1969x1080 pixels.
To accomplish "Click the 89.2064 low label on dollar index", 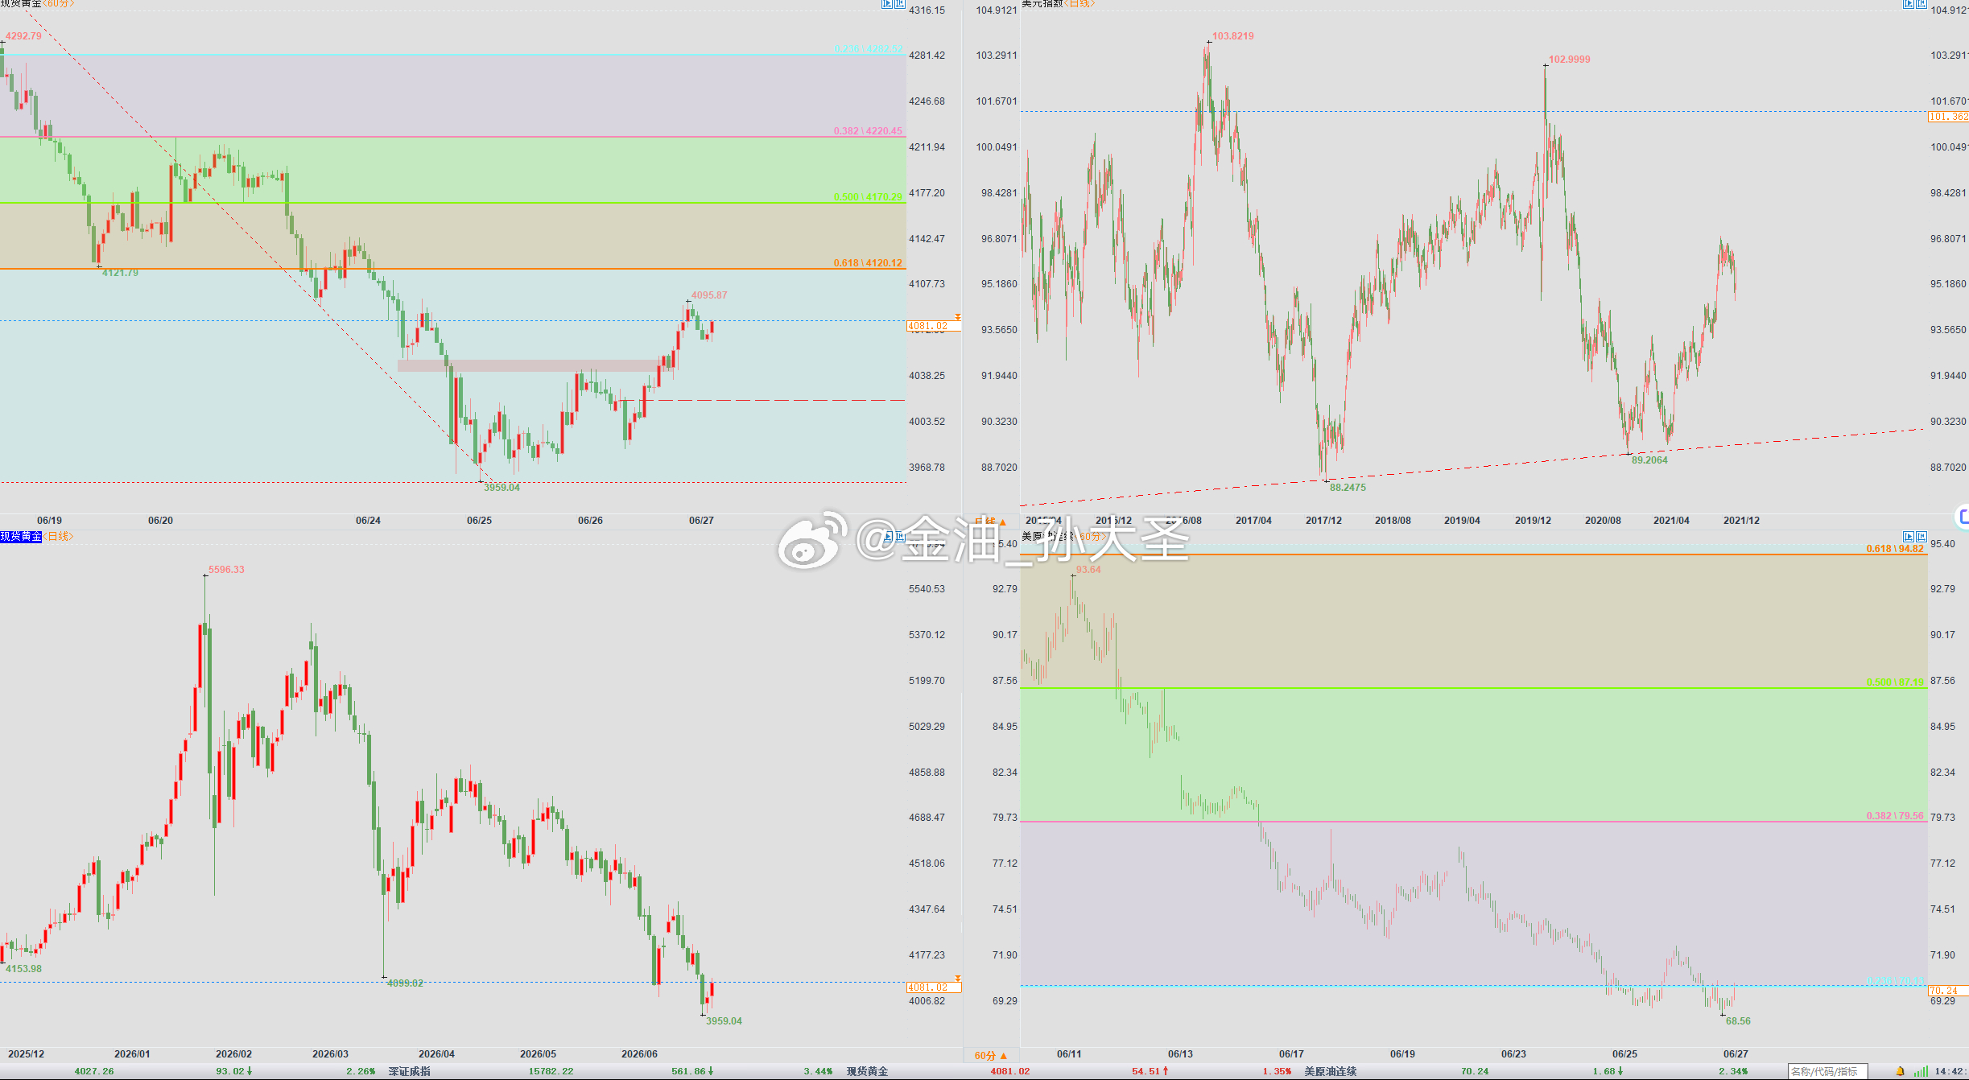I will point(1649,460).
